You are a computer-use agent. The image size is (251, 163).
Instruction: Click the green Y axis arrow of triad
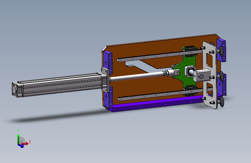point(18,139)
